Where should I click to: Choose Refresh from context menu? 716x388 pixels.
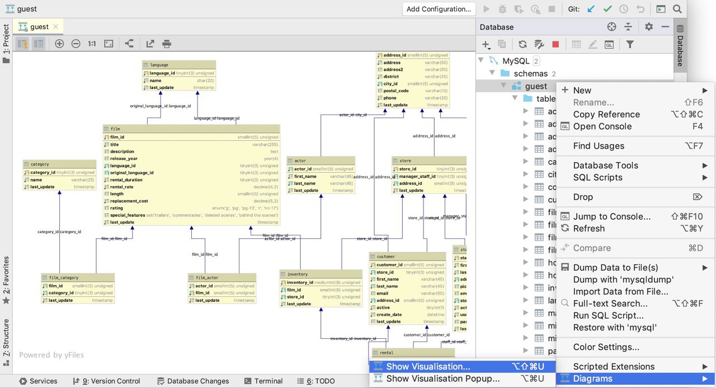coord(635,229)
